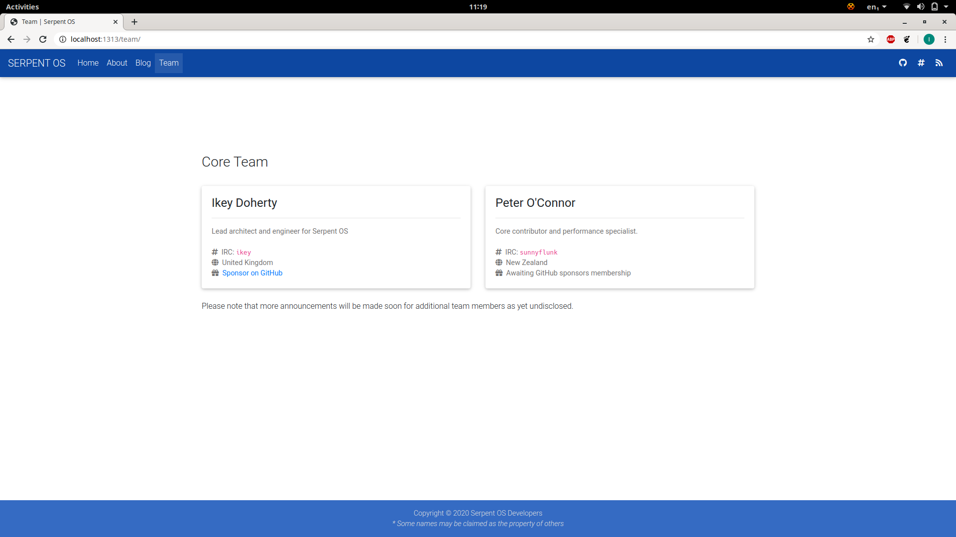Screen dimensions: 956x537
Task: Maximize the browser window
Action: pos(925,22)
